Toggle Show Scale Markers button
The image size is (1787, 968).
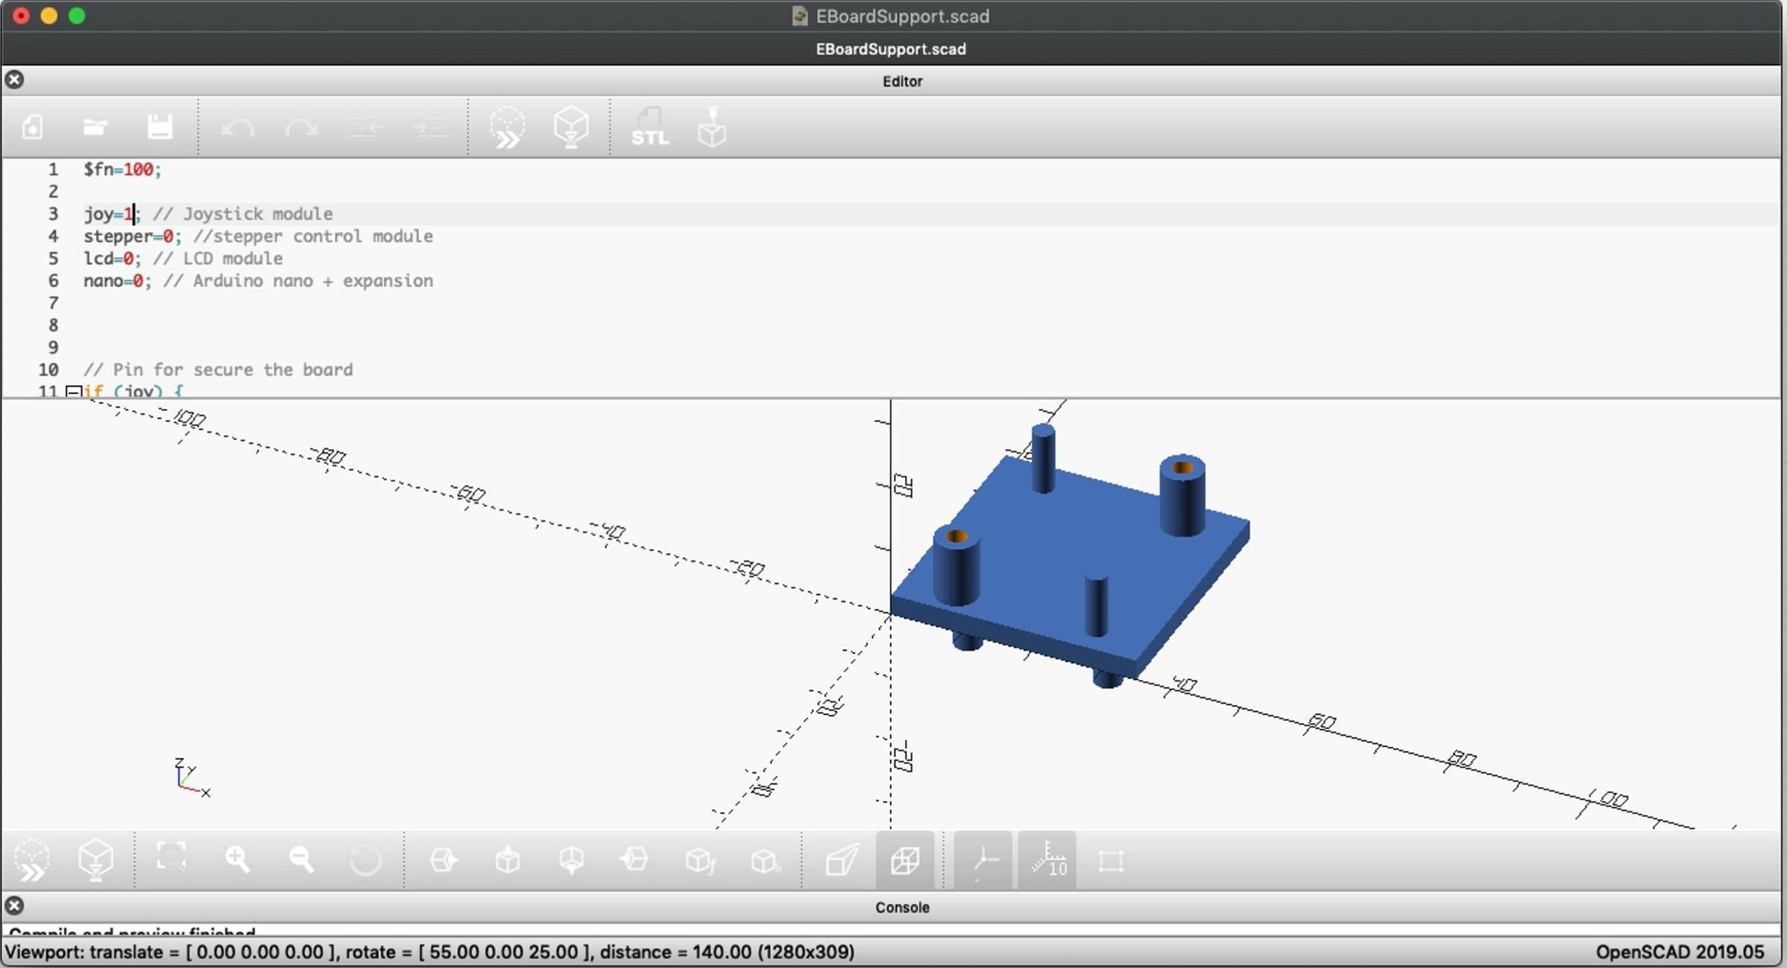point(1048,860)
